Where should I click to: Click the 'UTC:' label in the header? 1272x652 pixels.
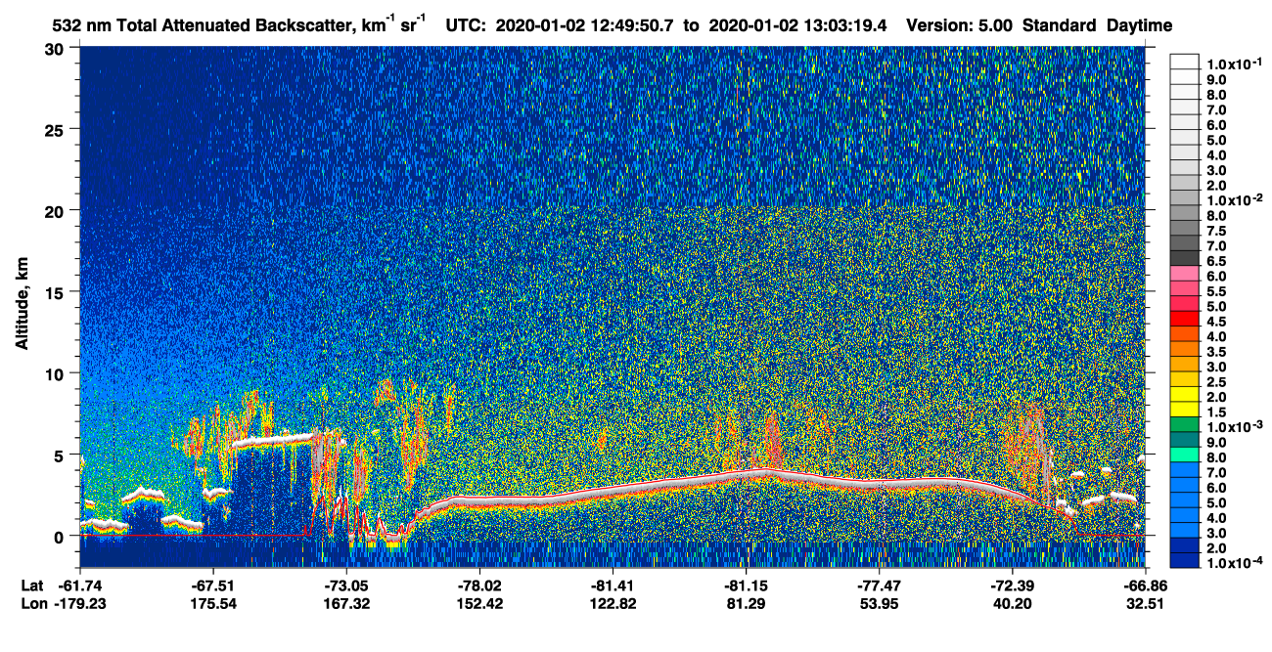point(465,25)
